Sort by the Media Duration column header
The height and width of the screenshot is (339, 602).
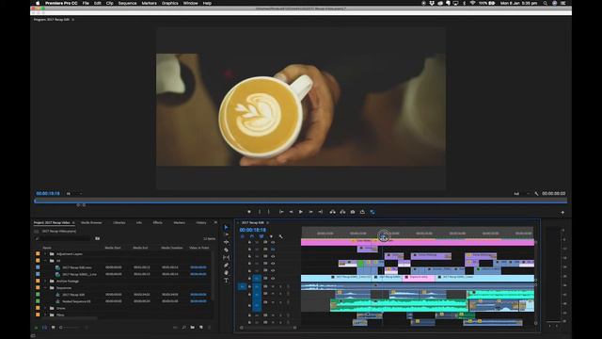(x=171, y=248)
